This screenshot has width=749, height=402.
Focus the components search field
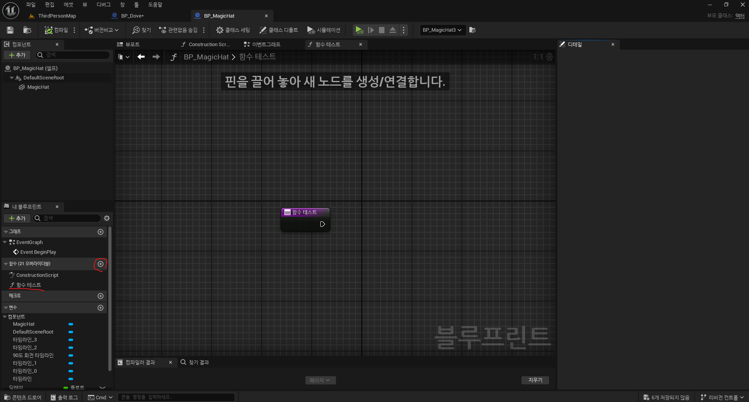point(73,55)
